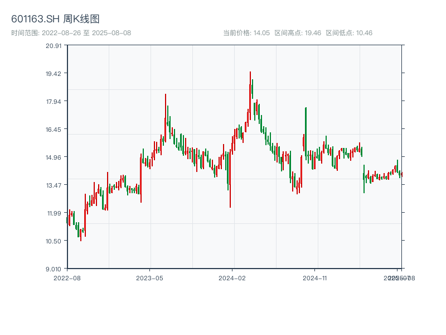This screenshot has width=446, height=335.
Task: Click the y-axis value 19.42
Action: click(x=54, y=74)
